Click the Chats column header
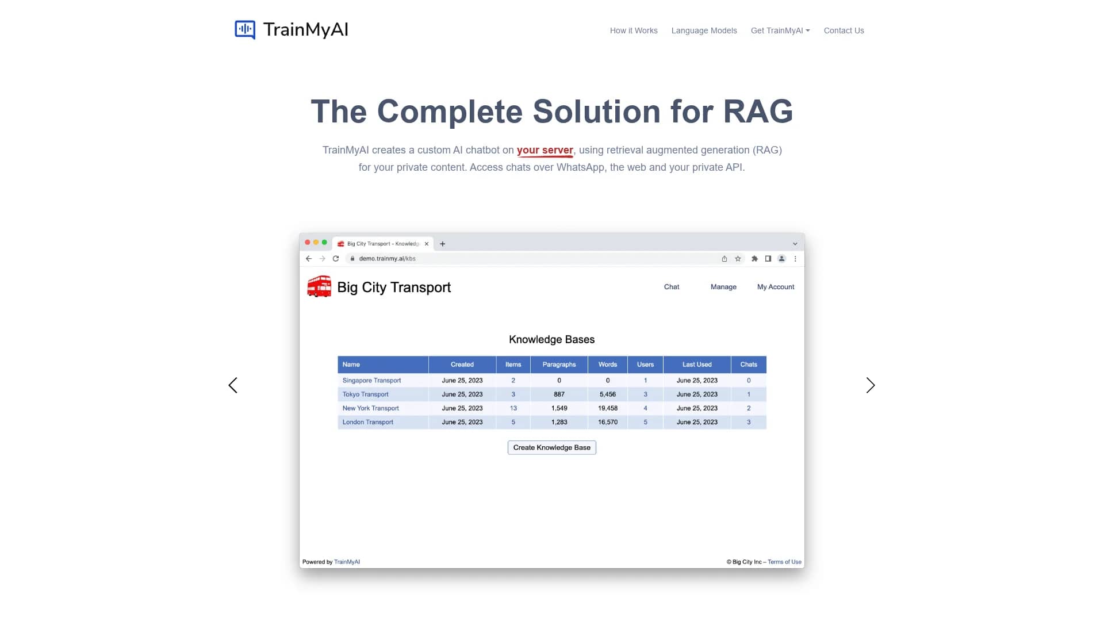 point(749,365)
